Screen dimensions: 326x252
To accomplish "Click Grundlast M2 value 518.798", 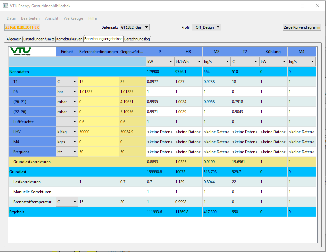I will coord(216,172).
